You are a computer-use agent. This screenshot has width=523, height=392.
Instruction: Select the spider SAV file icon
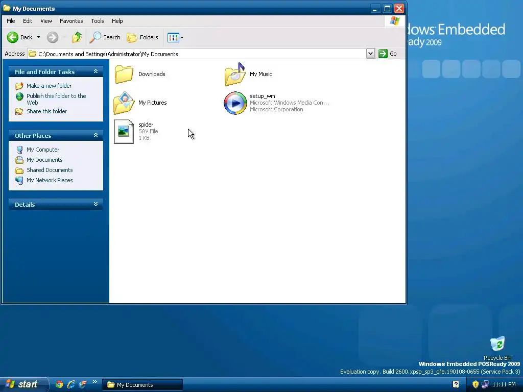(124, 132)
